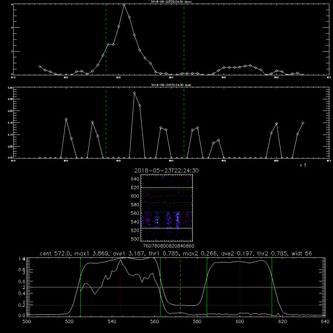Click the '520' label on the heatmap y-axis

(x=135, y=230)
